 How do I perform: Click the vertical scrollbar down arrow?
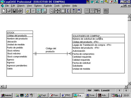pyautogui.click(x=129, y=83)
